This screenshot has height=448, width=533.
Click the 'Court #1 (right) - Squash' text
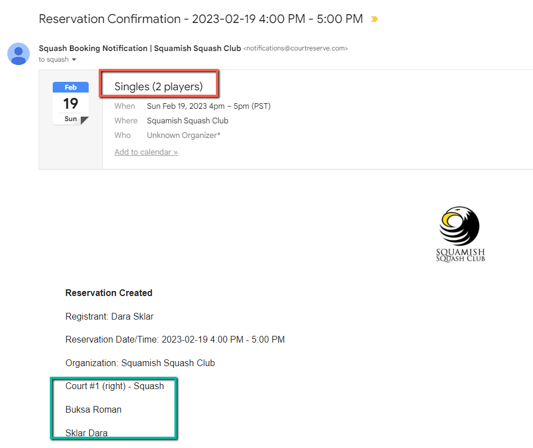click(x=114, y=386)
